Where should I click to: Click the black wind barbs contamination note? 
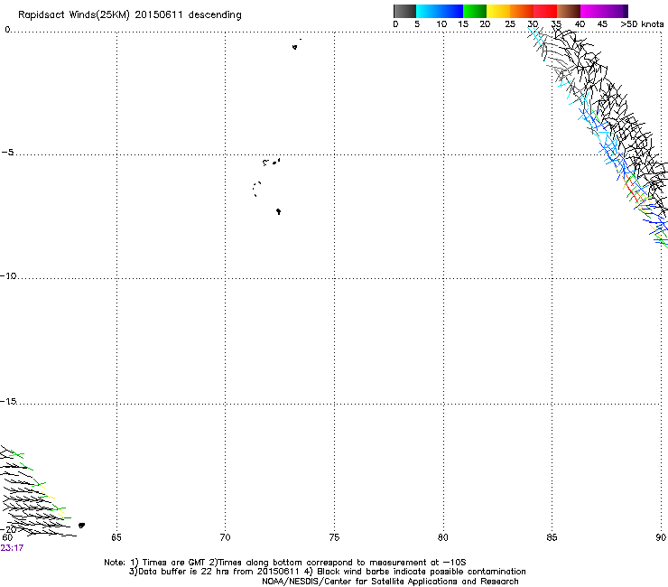[417, 572]
